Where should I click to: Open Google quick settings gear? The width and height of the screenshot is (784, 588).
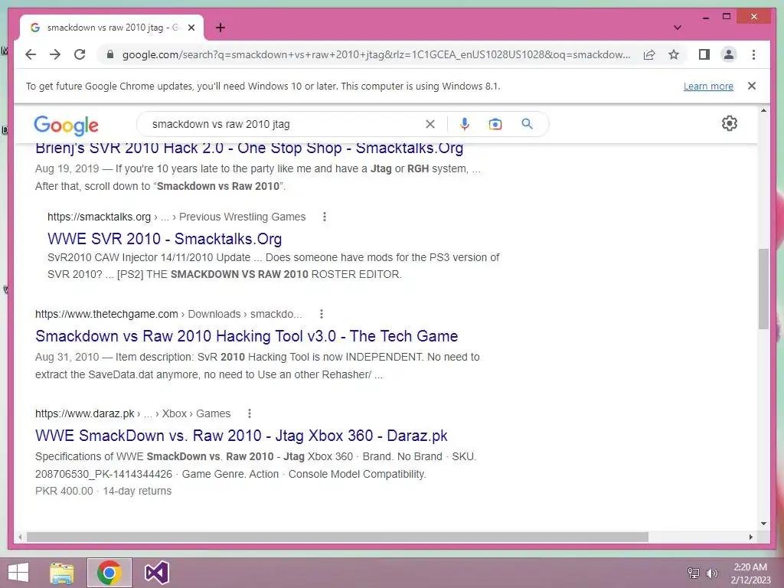(x=730, y=123)
